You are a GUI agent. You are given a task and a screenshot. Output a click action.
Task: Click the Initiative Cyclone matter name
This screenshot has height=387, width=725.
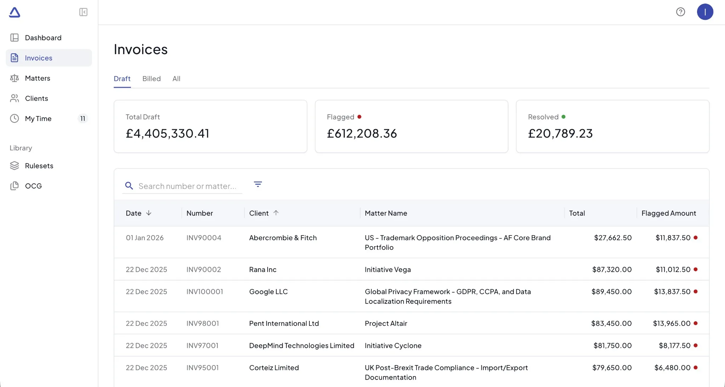[x=393, y=345]
